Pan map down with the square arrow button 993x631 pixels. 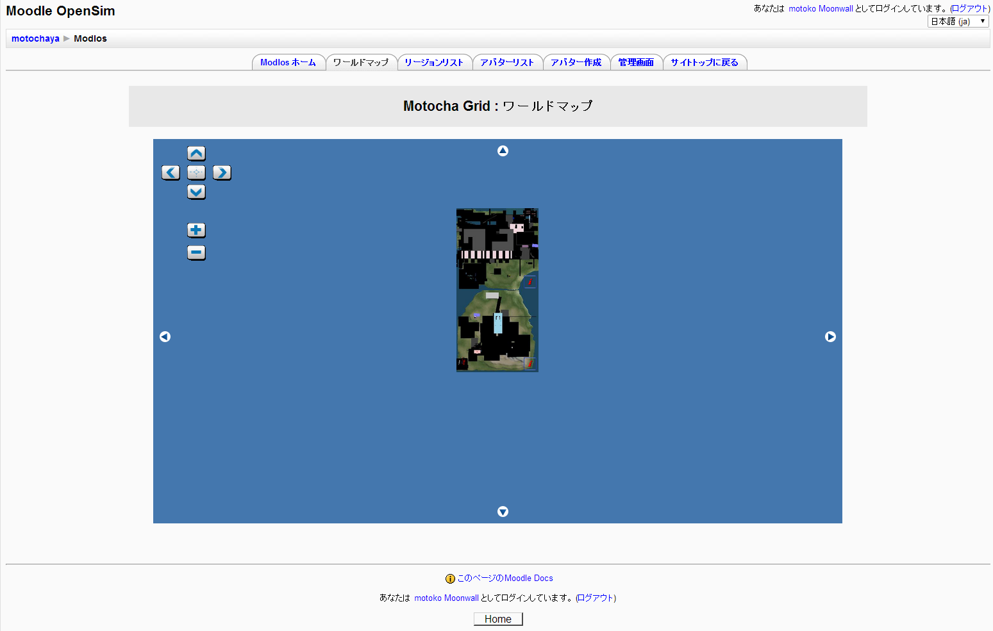pos(196,192)
